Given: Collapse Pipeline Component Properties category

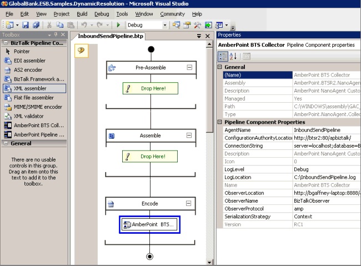Looking at the screenshot, I should pyautogui.click(x=219, y=122).
